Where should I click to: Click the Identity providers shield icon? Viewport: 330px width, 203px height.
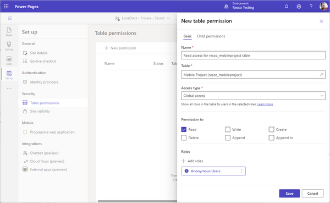pyautogui.click(x=25, y=82)
